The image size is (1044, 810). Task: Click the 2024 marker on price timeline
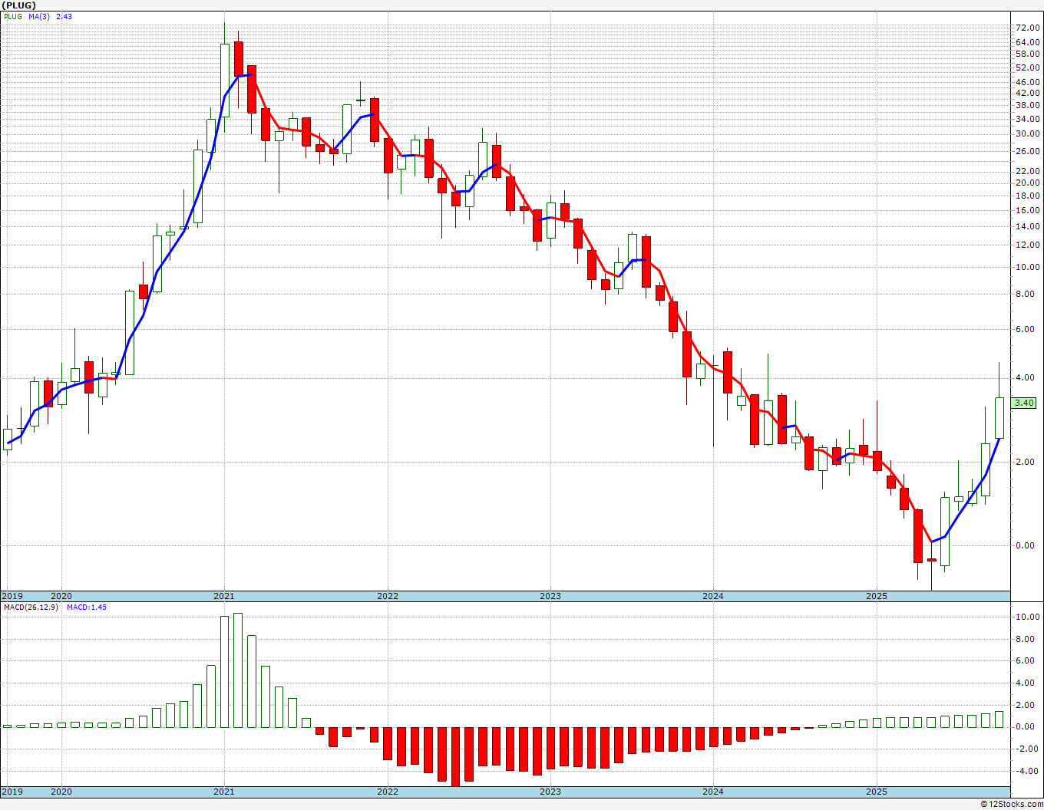(712, 596)
